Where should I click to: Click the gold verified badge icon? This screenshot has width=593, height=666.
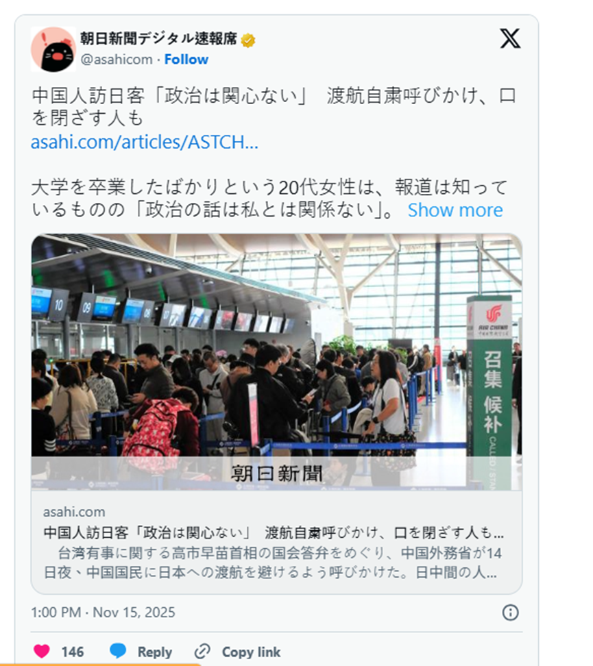click(248, 40)
